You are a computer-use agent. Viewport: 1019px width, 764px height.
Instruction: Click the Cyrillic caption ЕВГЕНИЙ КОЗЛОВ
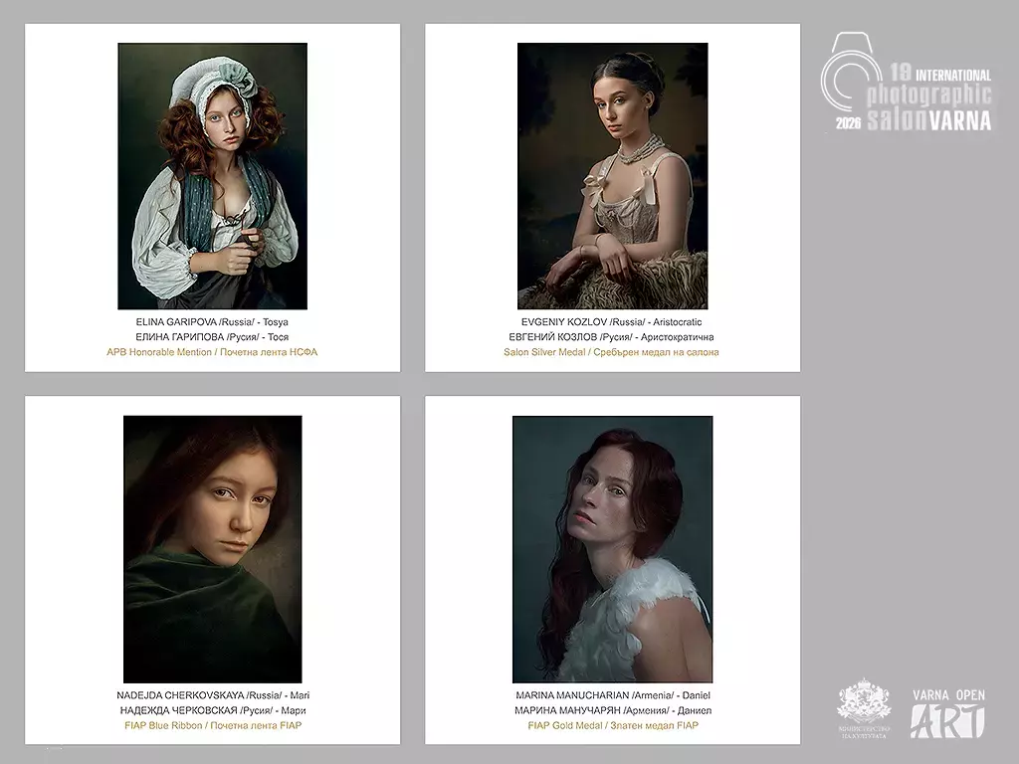(x=611, y=337)
